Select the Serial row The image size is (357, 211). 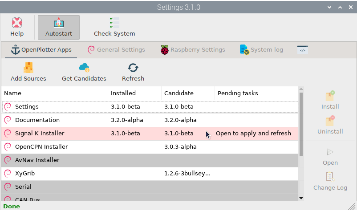[150, 187]
